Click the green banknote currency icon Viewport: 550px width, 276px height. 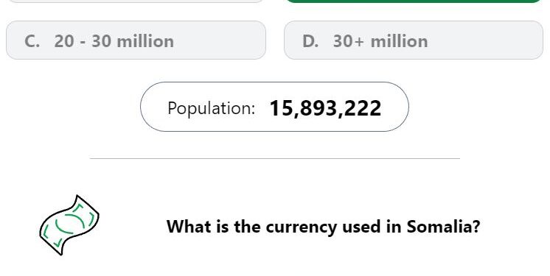[x=69, y=225]
